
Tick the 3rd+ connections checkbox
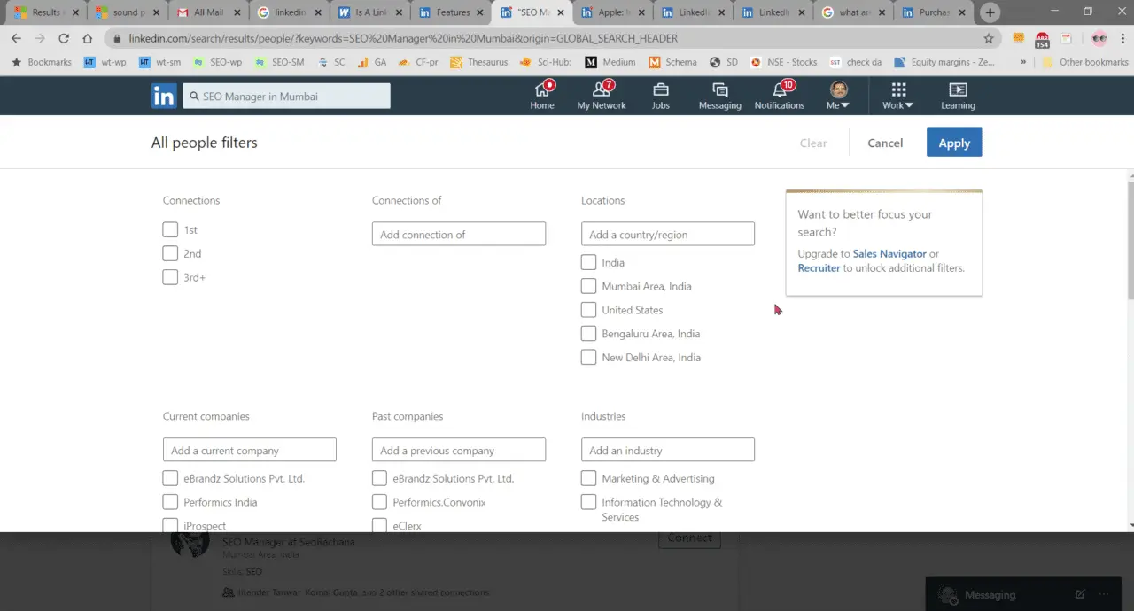[x=170, y=277]
